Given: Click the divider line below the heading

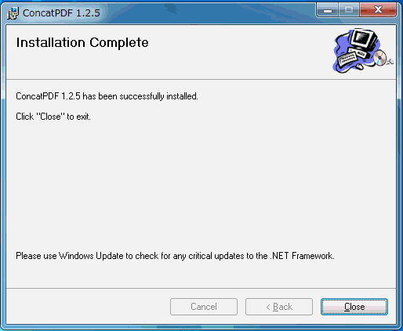Looking at the screenshot, I should 201,79.
